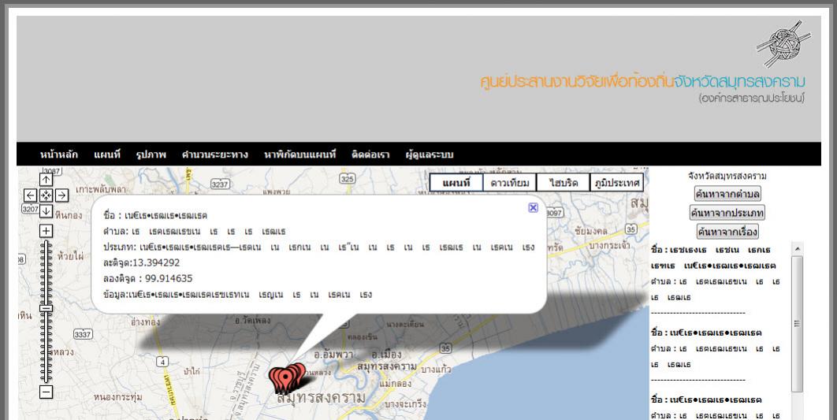Open หน้าหลัก menu item
Image resolution: width=837 pixels, height=420 pixels.
pos(59,154)
